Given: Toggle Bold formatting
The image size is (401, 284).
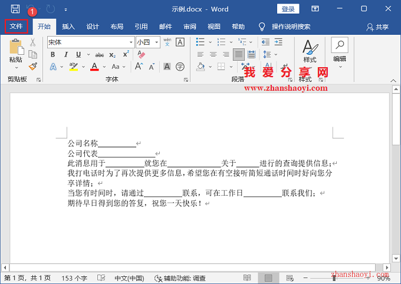Looking at the screenshot, I should [x=52, y=54].
